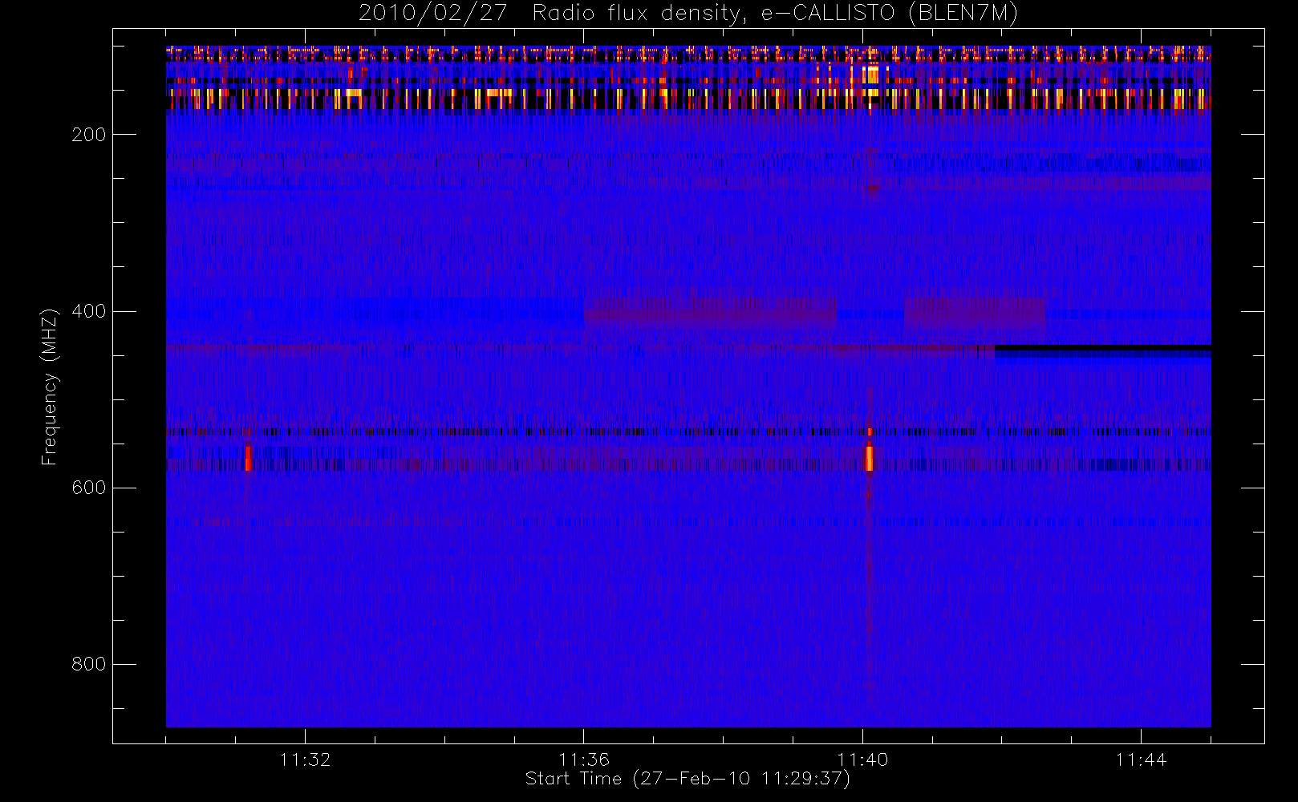The height and width of the screenshot is (802, 1298).
Task: Click the 11:36 time tick label
Action: [584, 759]
